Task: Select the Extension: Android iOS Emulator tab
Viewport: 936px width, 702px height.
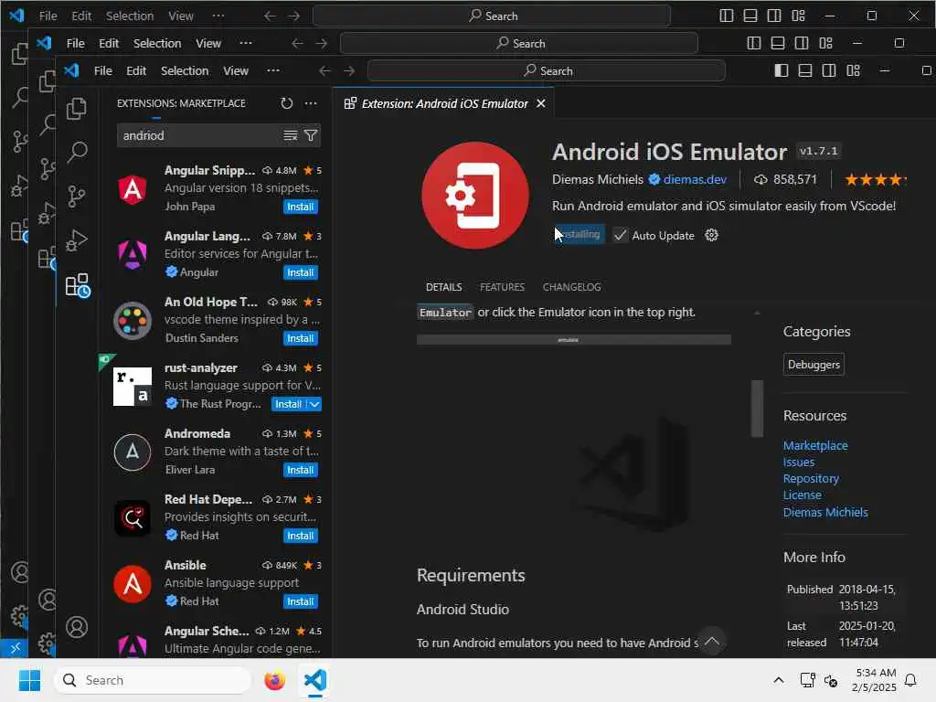Action: (x=444, y=104)
